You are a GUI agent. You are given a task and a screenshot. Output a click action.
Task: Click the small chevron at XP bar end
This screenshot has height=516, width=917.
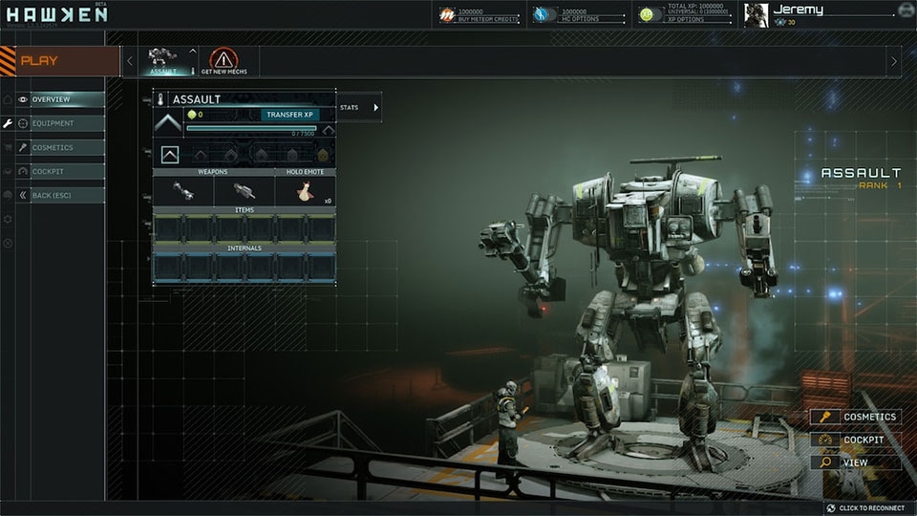click(329, 130)
